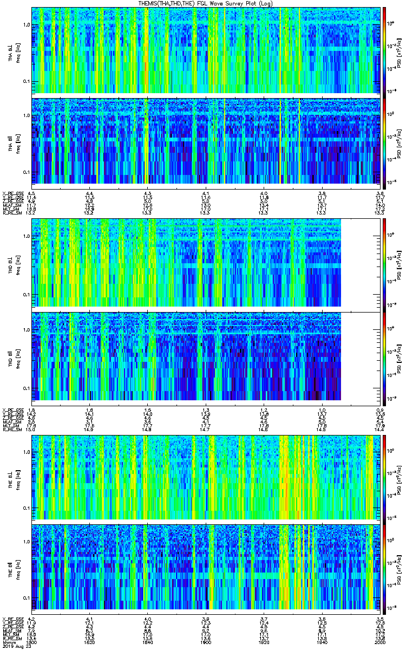Click the '0.1' frequency tick of the THA B⊥ panel

click(27, 82)
